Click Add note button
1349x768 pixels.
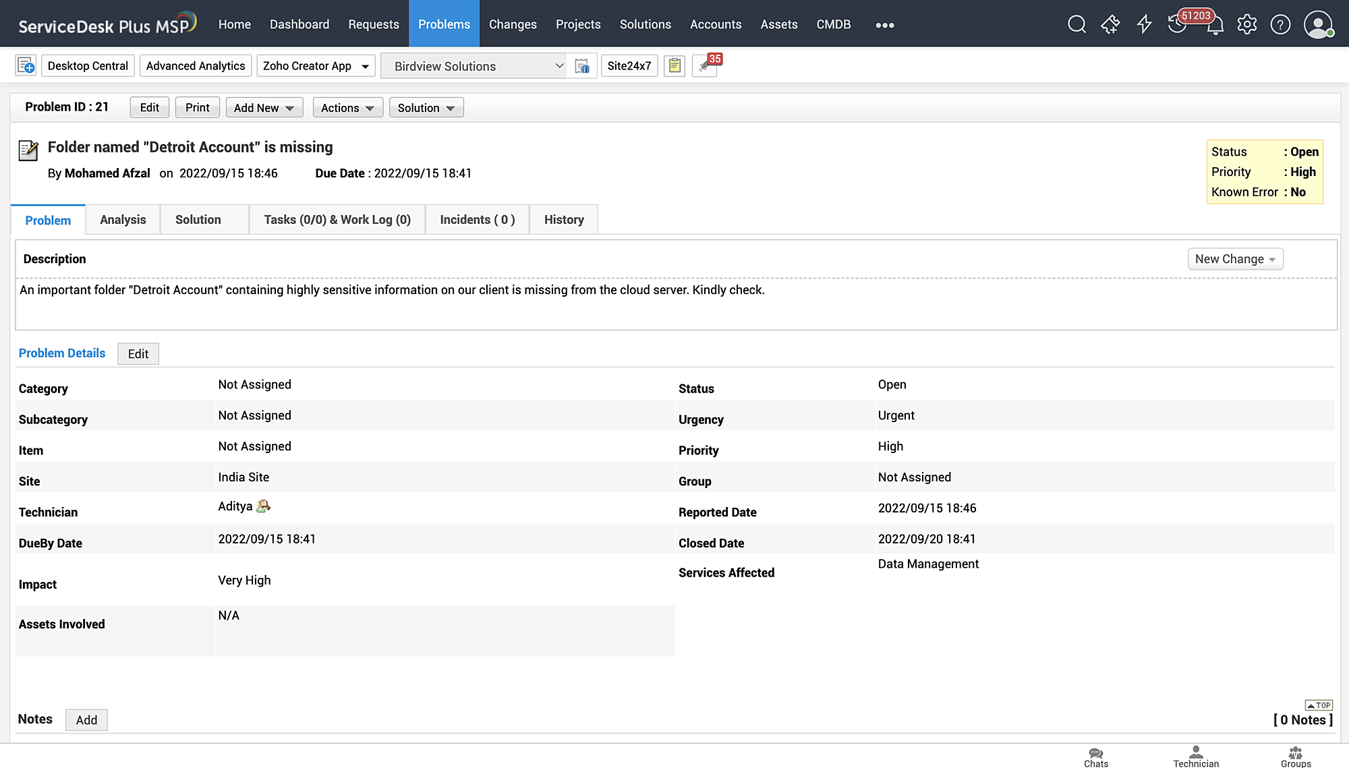click(x=86, y=720)
